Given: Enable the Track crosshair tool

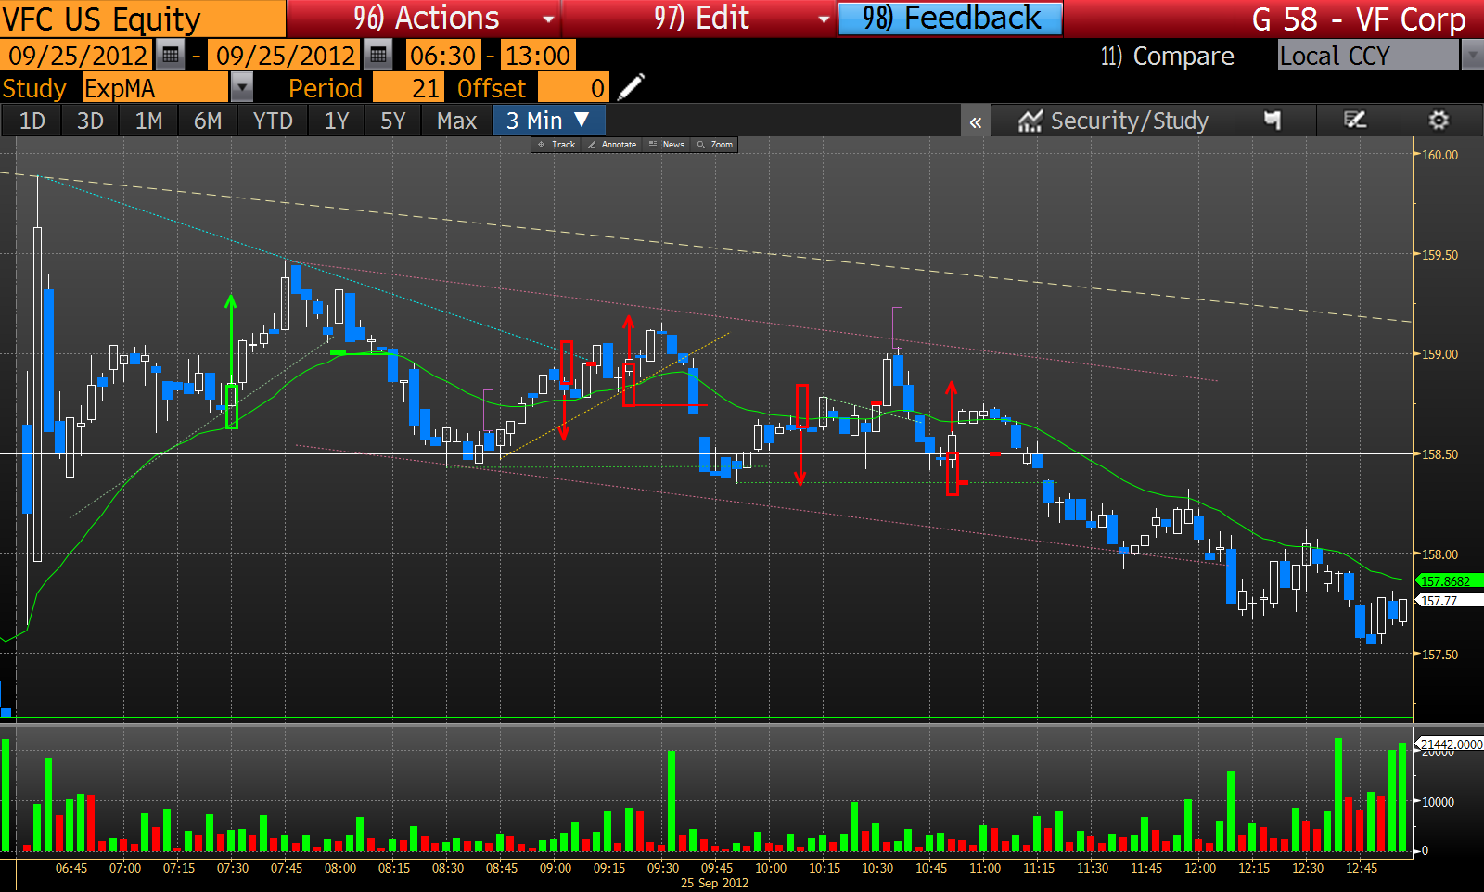Looking at the screenshot, I should pyautogui.click(x=556, y=145).
